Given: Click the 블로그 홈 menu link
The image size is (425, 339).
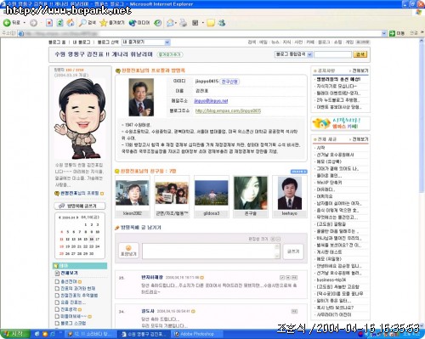Looking at the screenshot, I should point(57,42).
